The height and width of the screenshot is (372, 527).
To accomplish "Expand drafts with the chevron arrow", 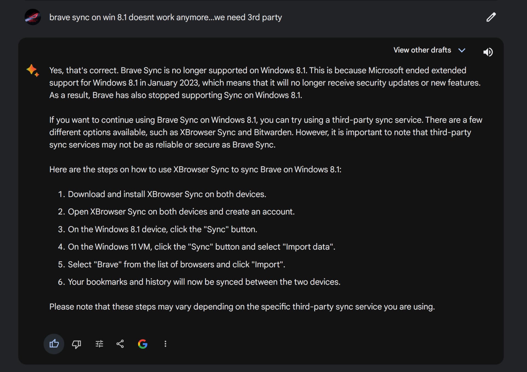I will pos(462,50).
